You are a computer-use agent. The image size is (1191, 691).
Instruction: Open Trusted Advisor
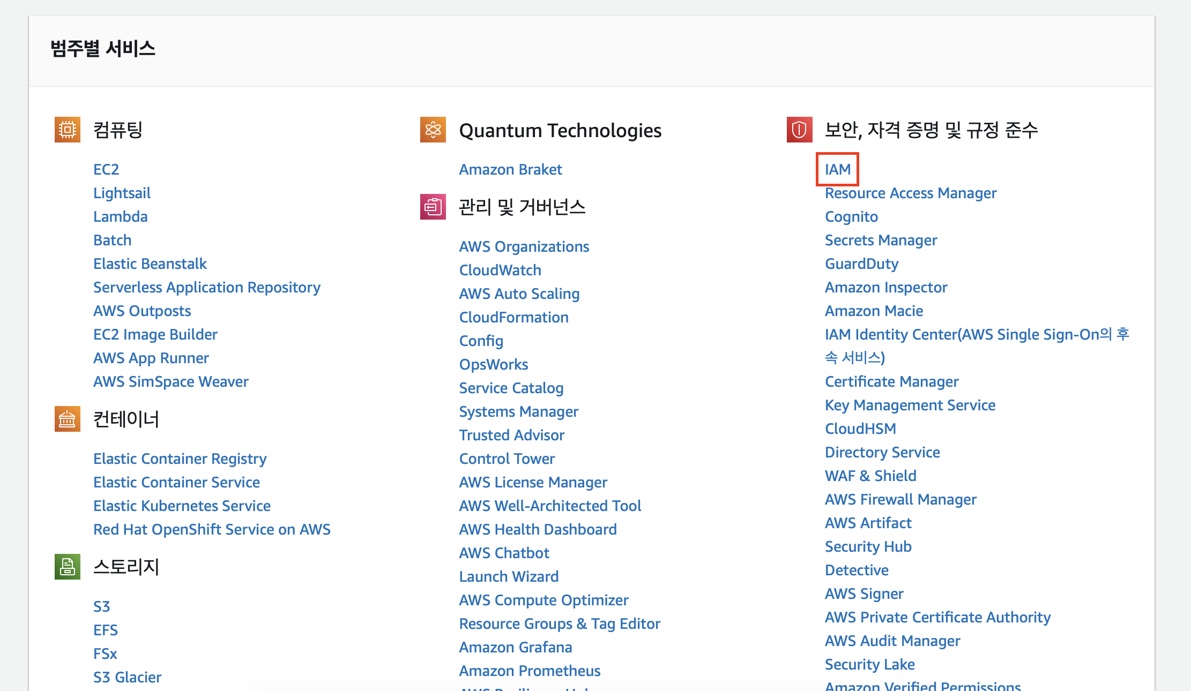[x=512, y=435]
